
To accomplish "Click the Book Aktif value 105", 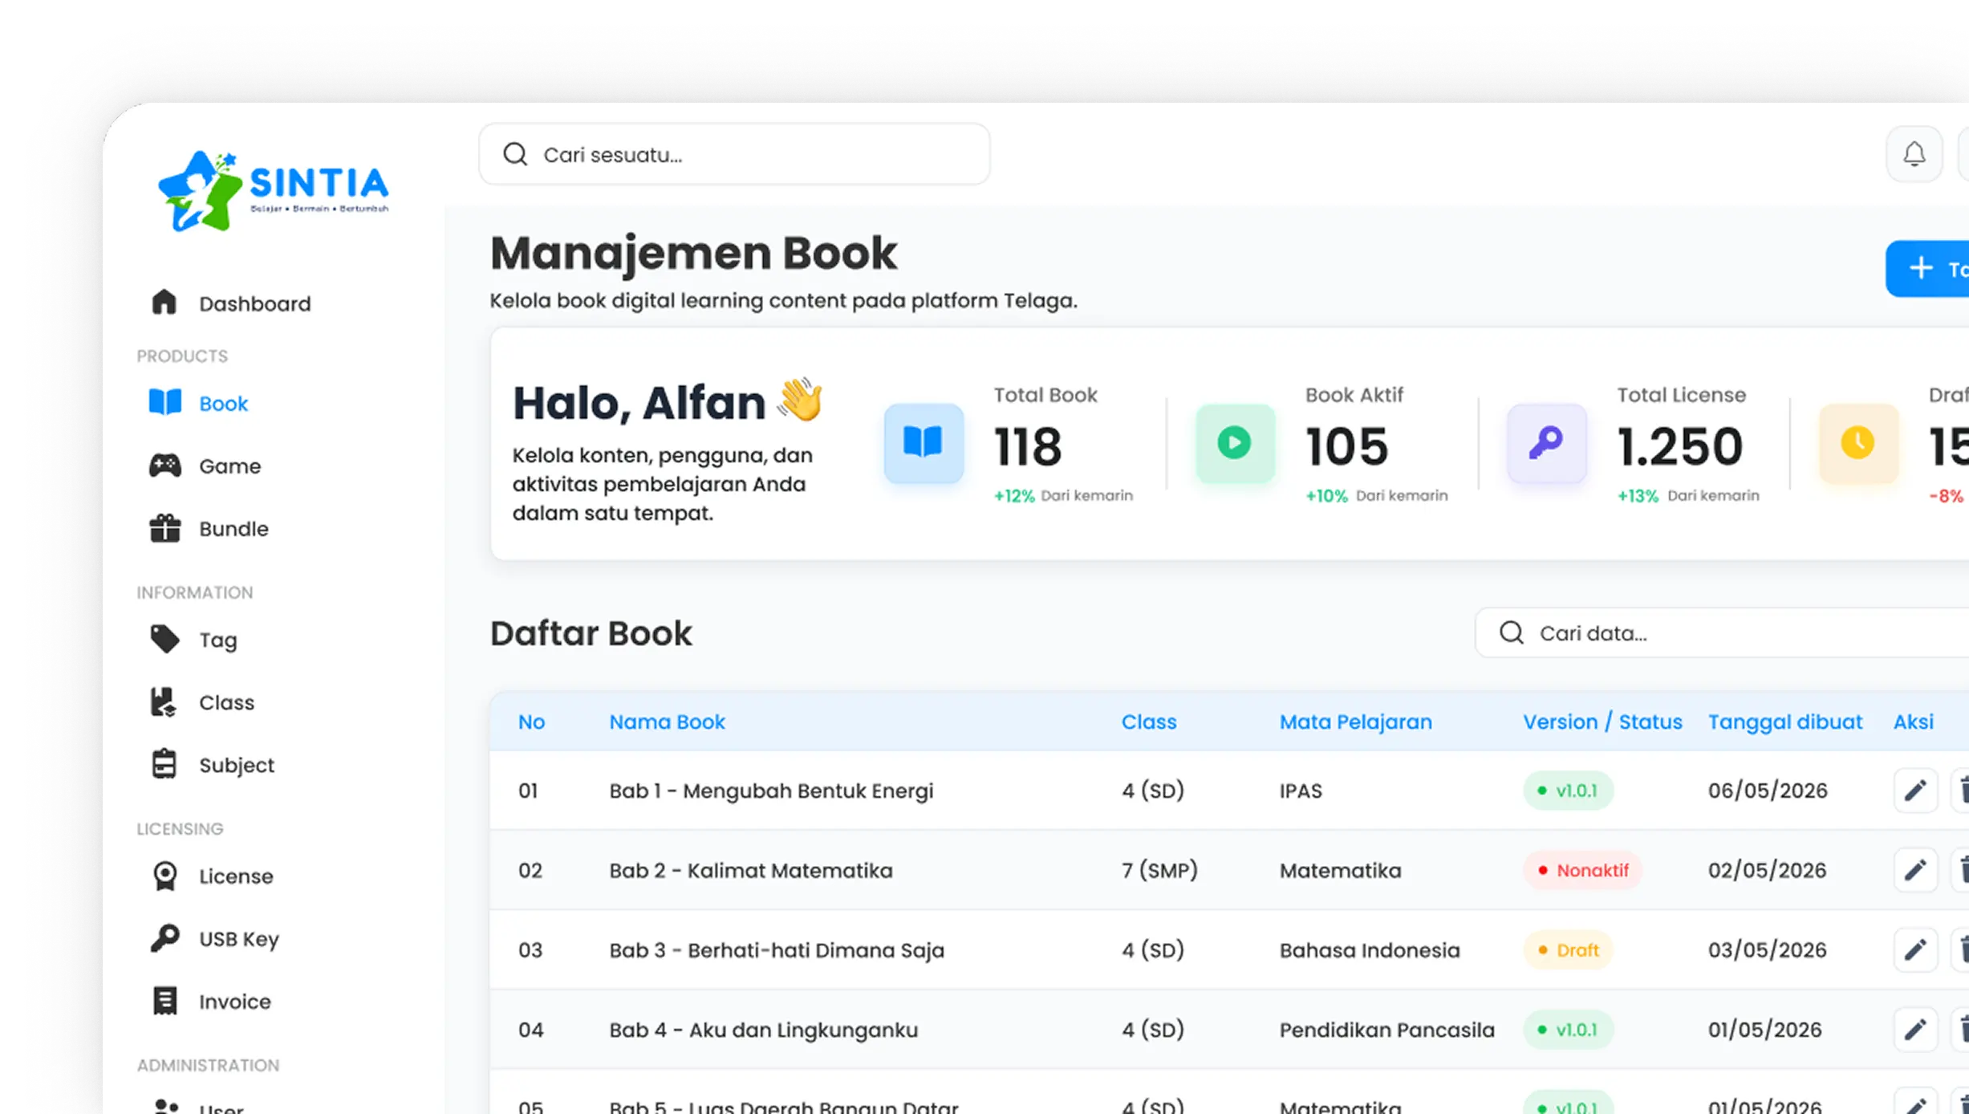I will pyautogui.click(x=1346, y=446).
